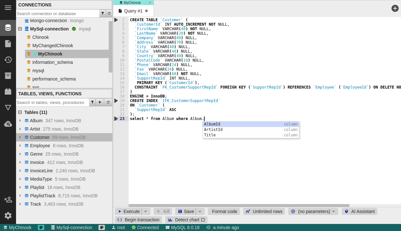Click the Format code button

click(224, 211)
